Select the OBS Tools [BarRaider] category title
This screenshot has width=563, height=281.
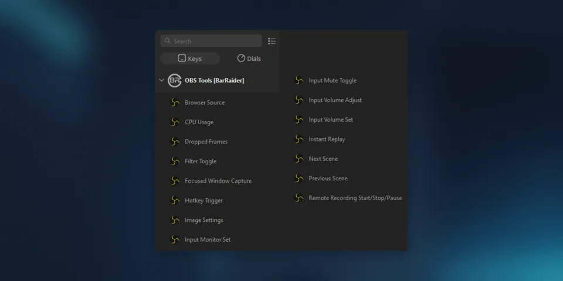215,80
